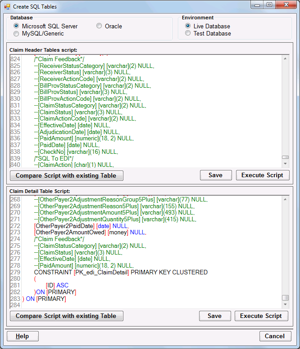Image resolution: width=300 pixels, height=349 pixels.
Task: Select the Live Database environment
Action: [x=188, y=26]
